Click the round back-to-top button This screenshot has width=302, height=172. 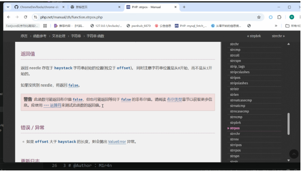(294, 154)
